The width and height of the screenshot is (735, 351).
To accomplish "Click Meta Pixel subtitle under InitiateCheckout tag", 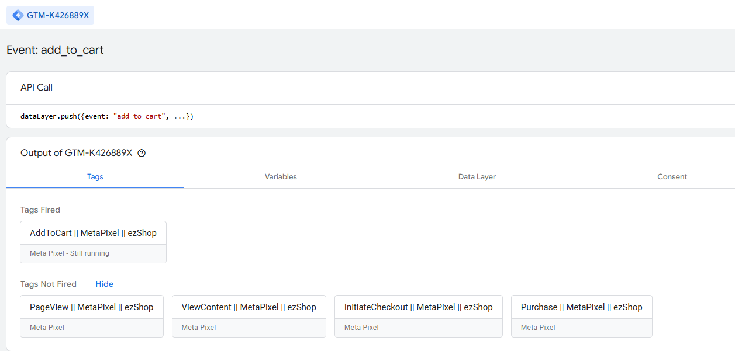I will pyautogui.click(x=361, y=328).
